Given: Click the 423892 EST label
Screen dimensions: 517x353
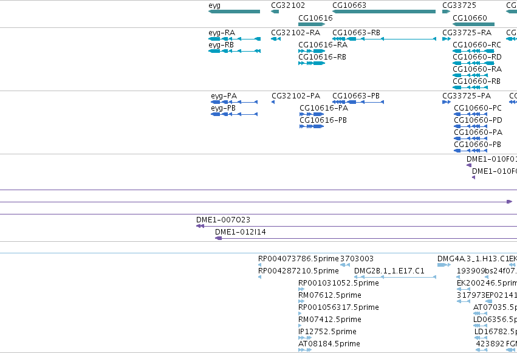Looking at the screenshot, I should point(490,344).
